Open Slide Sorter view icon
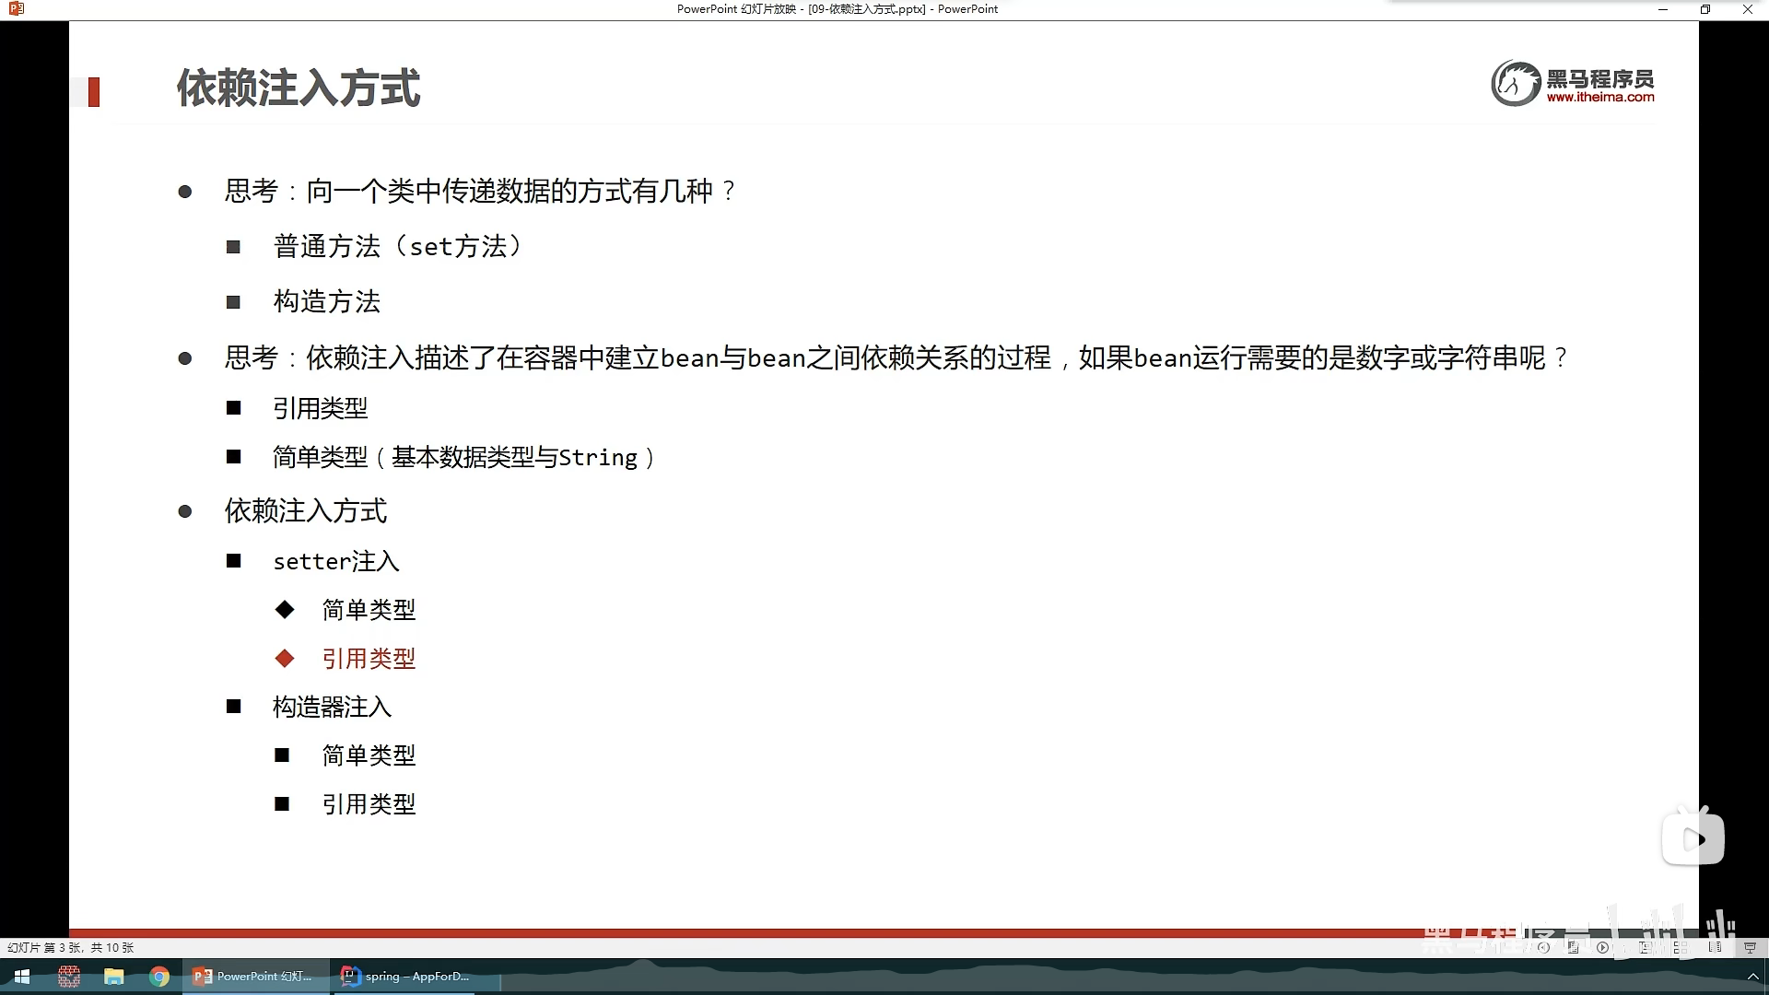The height and width of the screenshot is (995, 1769). click(x=1681, y=947)
